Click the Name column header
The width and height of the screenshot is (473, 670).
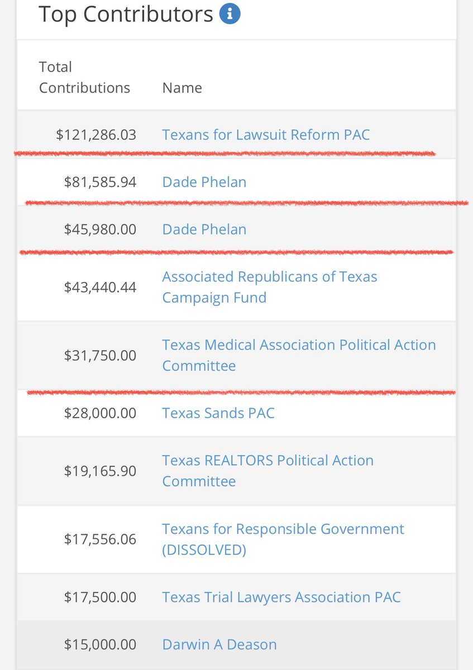[x=182, y=88]
